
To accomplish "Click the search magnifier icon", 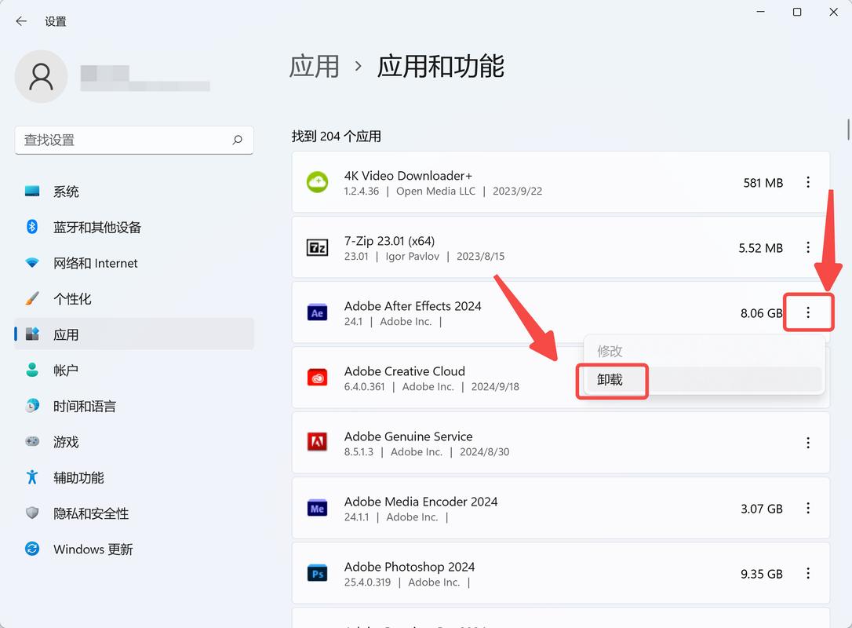I will pyautogui.click(x=238, y=140).
